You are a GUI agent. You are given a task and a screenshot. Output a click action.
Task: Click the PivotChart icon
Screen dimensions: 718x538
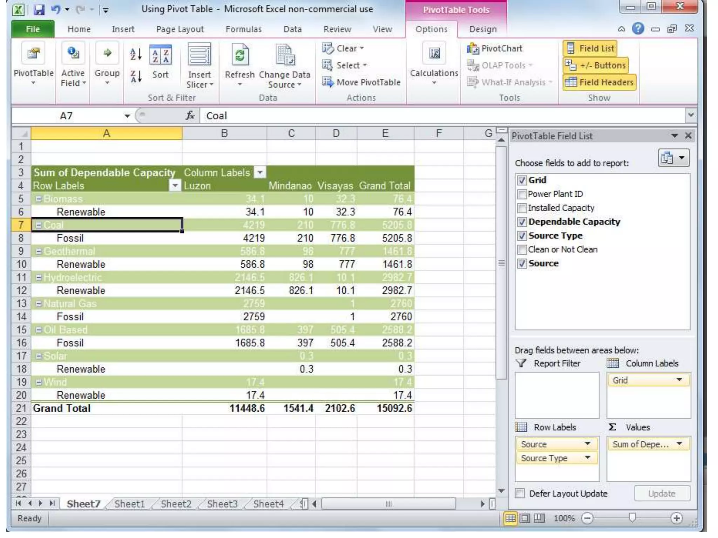coord(473,48)
